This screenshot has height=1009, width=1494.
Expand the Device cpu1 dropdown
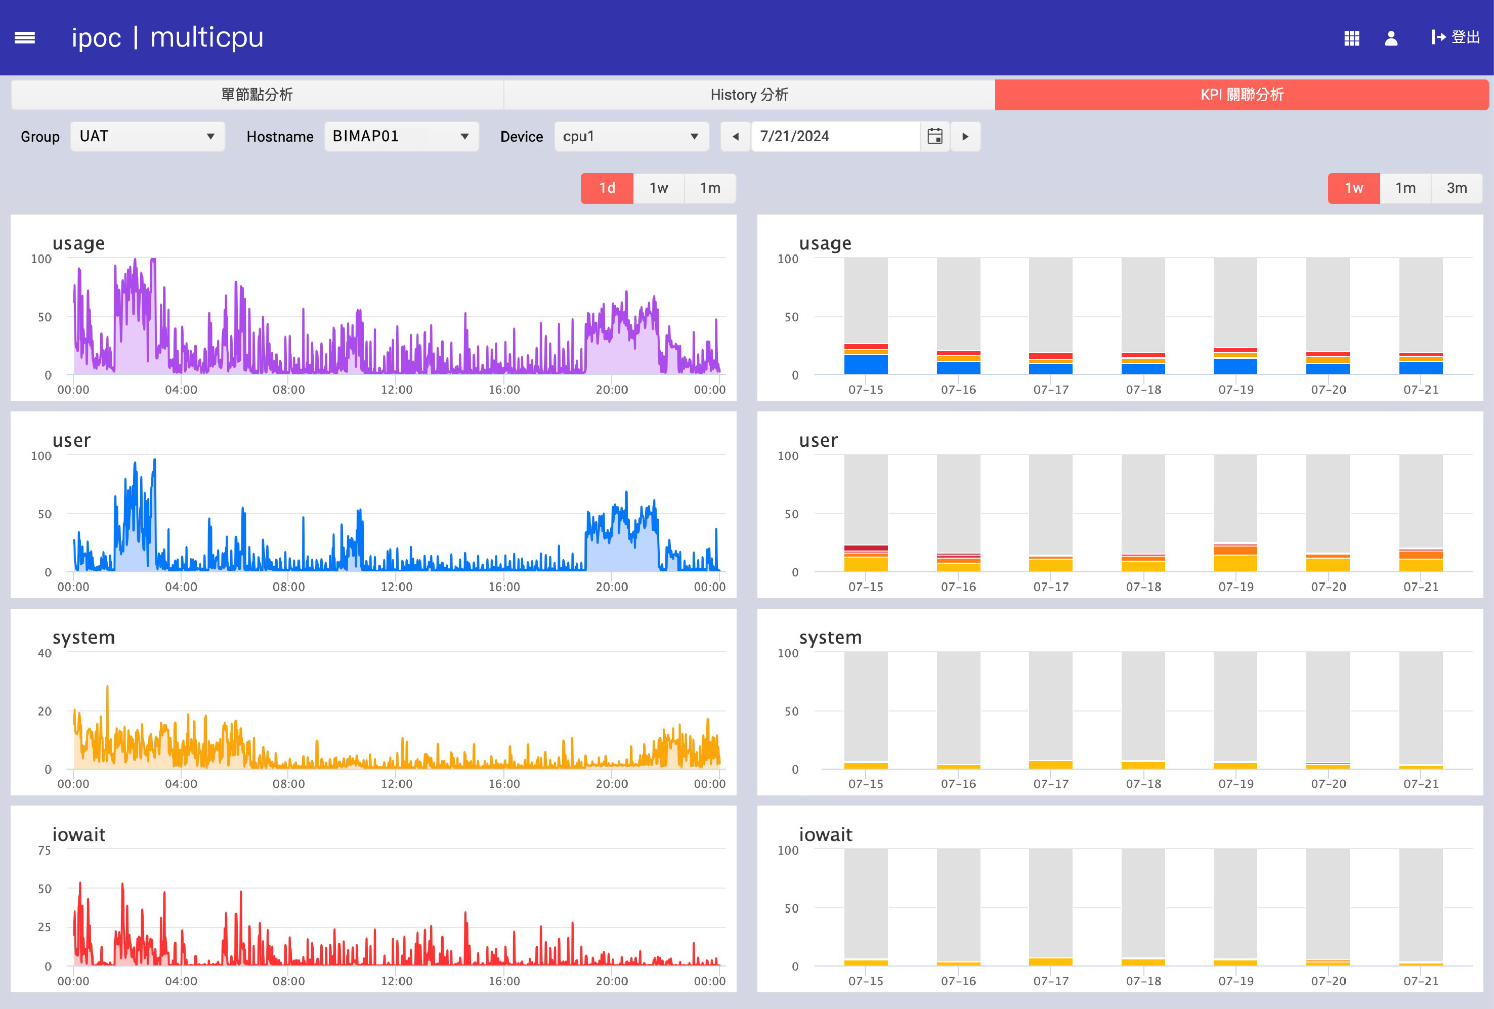pyautogui.click(x=631, y=136)
